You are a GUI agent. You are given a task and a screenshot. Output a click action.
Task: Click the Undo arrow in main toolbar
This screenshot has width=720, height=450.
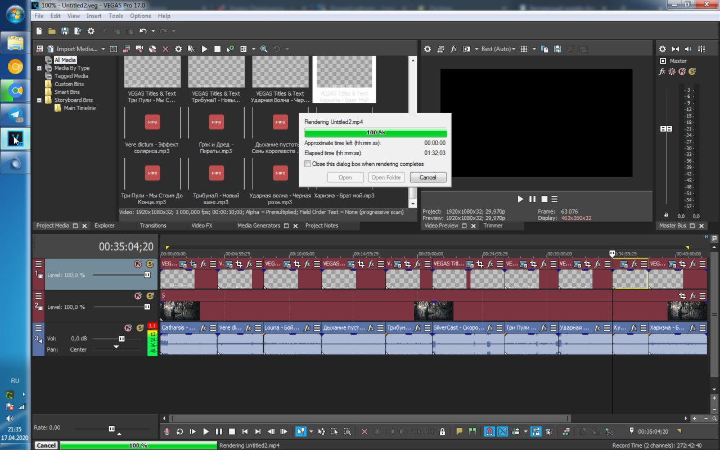pyautogui.click(x=143, y=31)
